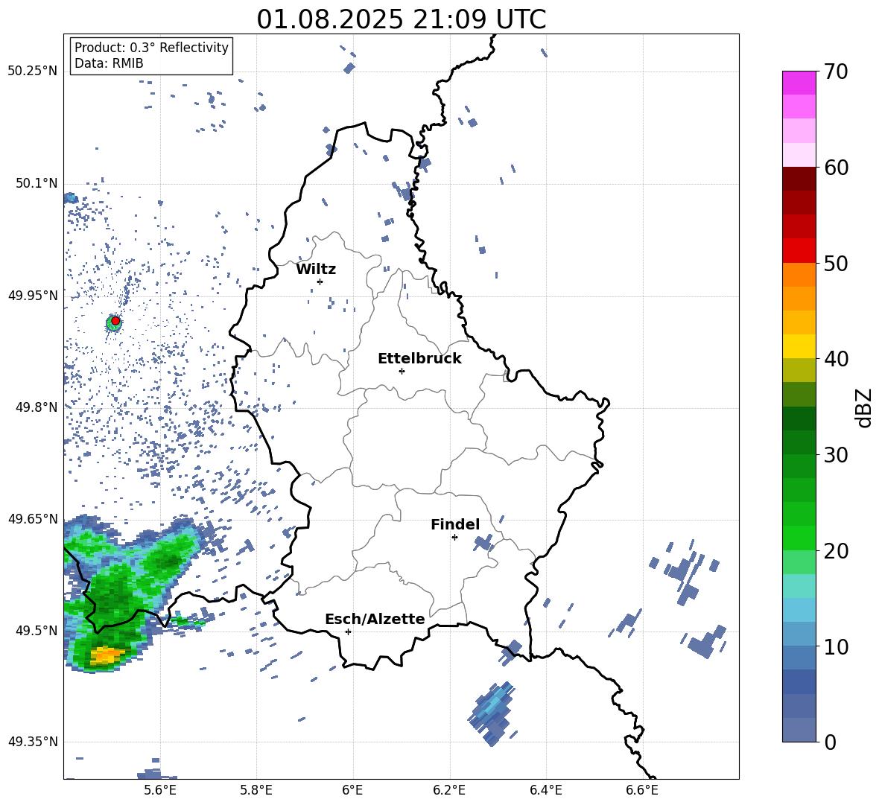This screenshot has height=805, width=882.
Task: Click the dBZ colorbar axis label
Action: point(864,407)
